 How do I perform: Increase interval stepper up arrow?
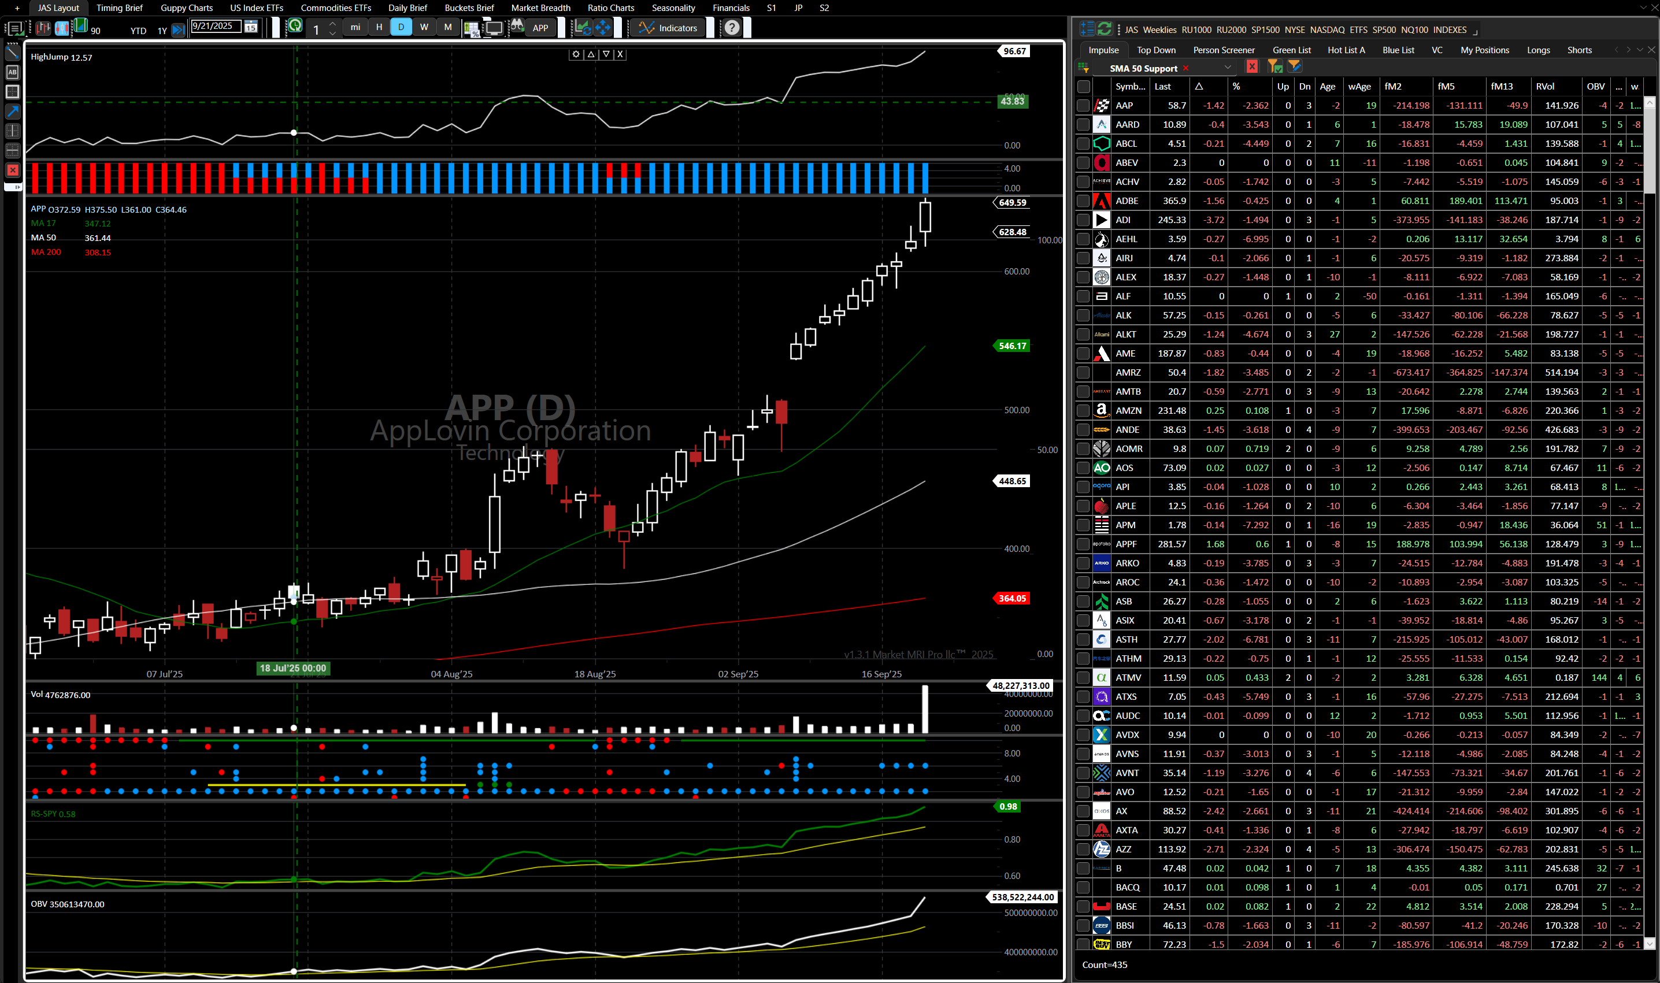(x=332, y=24)
